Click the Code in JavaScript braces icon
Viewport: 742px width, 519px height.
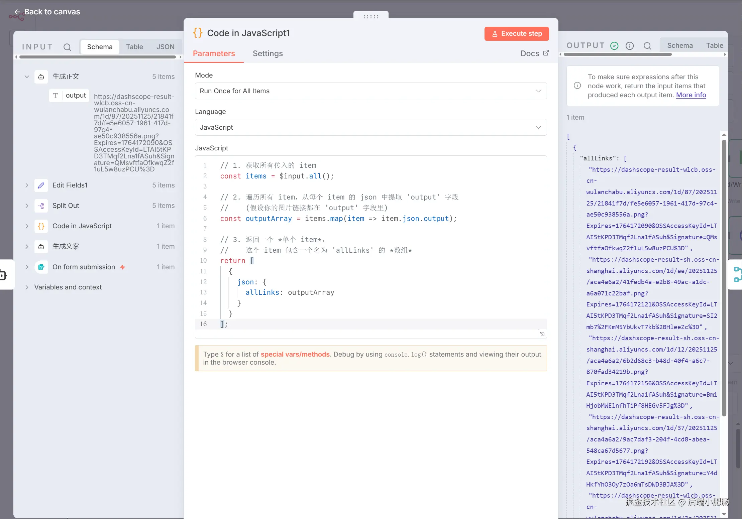[x=41, y=226]
